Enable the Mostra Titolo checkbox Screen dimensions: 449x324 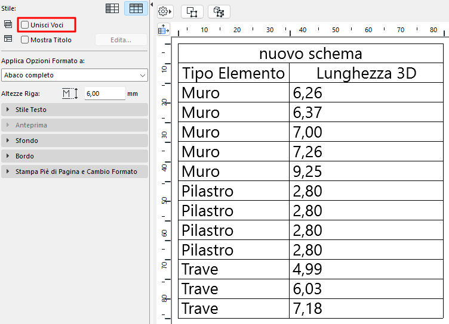25,40
